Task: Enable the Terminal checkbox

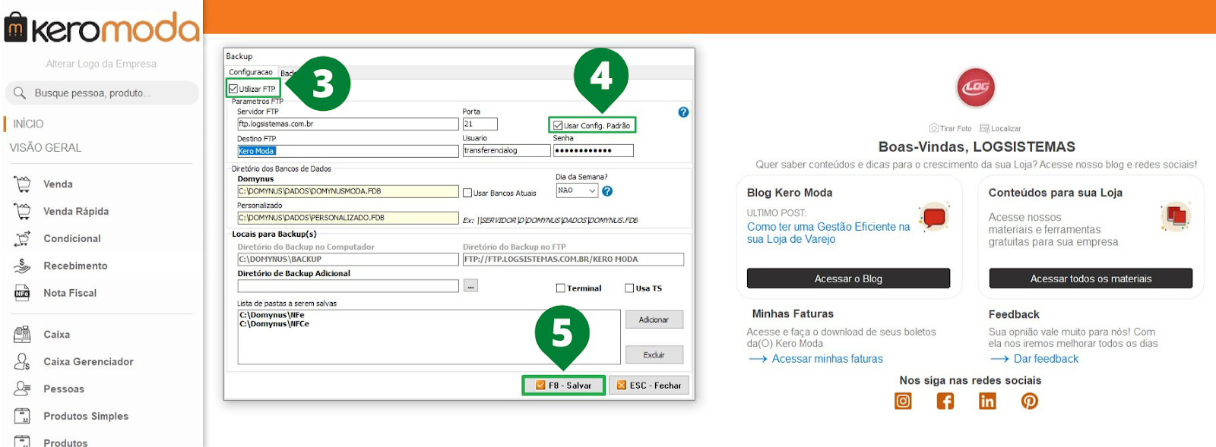Action: 561,288
